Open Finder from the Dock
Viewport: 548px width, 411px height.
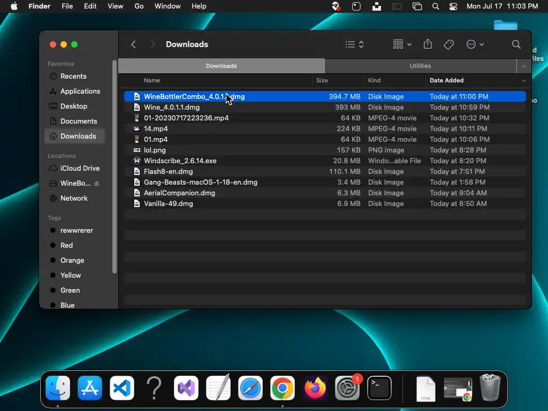(58, 388)
